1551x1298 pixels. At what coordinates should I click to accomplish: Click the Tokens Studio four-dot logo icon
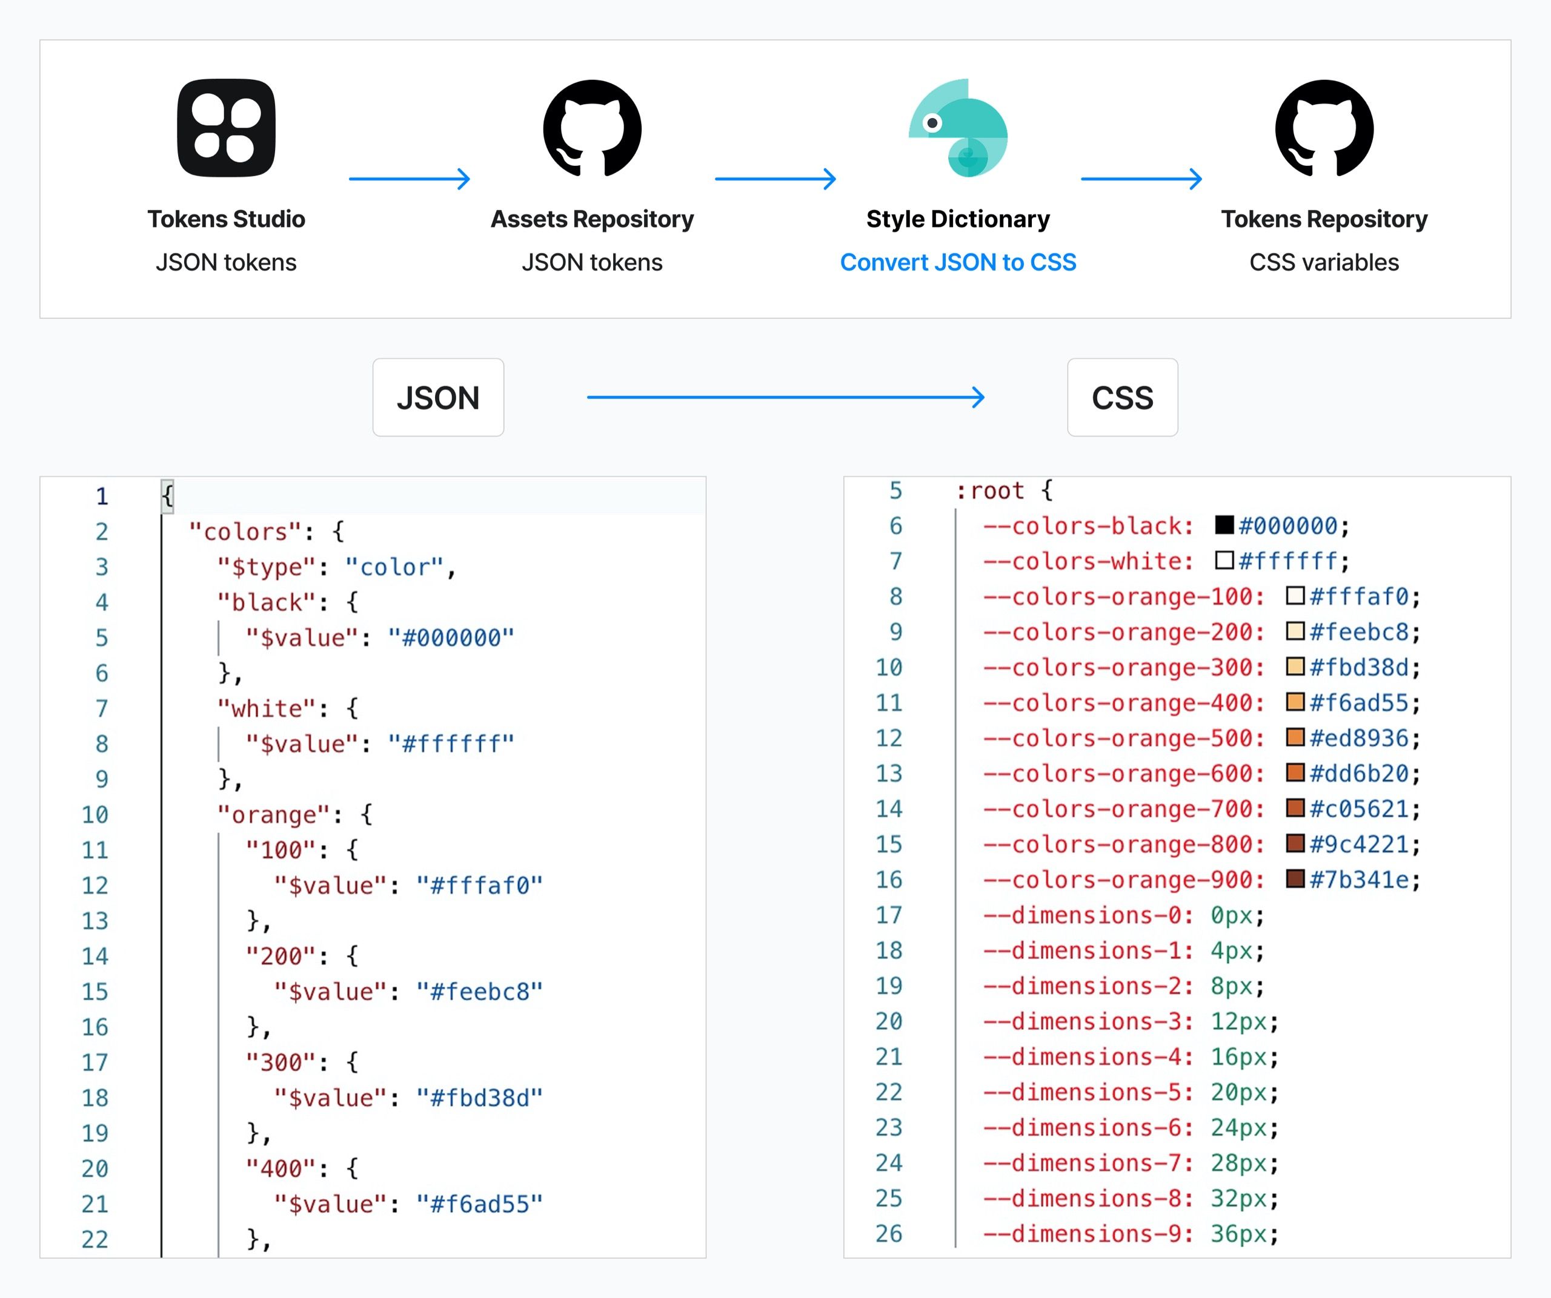(226, 128)
